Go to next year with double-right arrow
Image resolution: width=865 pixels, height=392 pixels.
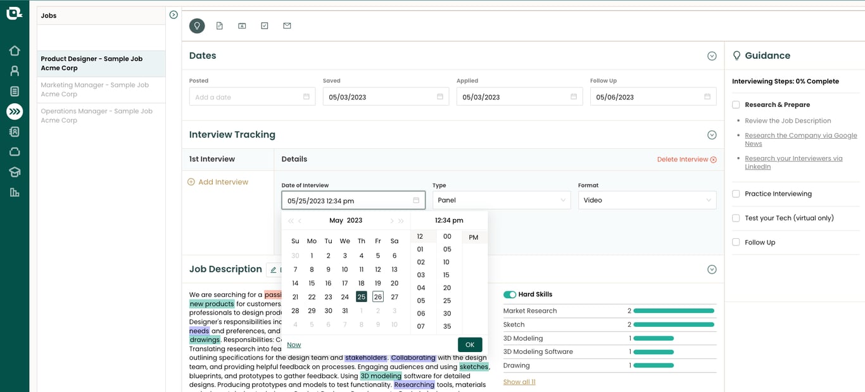point(401,221)
